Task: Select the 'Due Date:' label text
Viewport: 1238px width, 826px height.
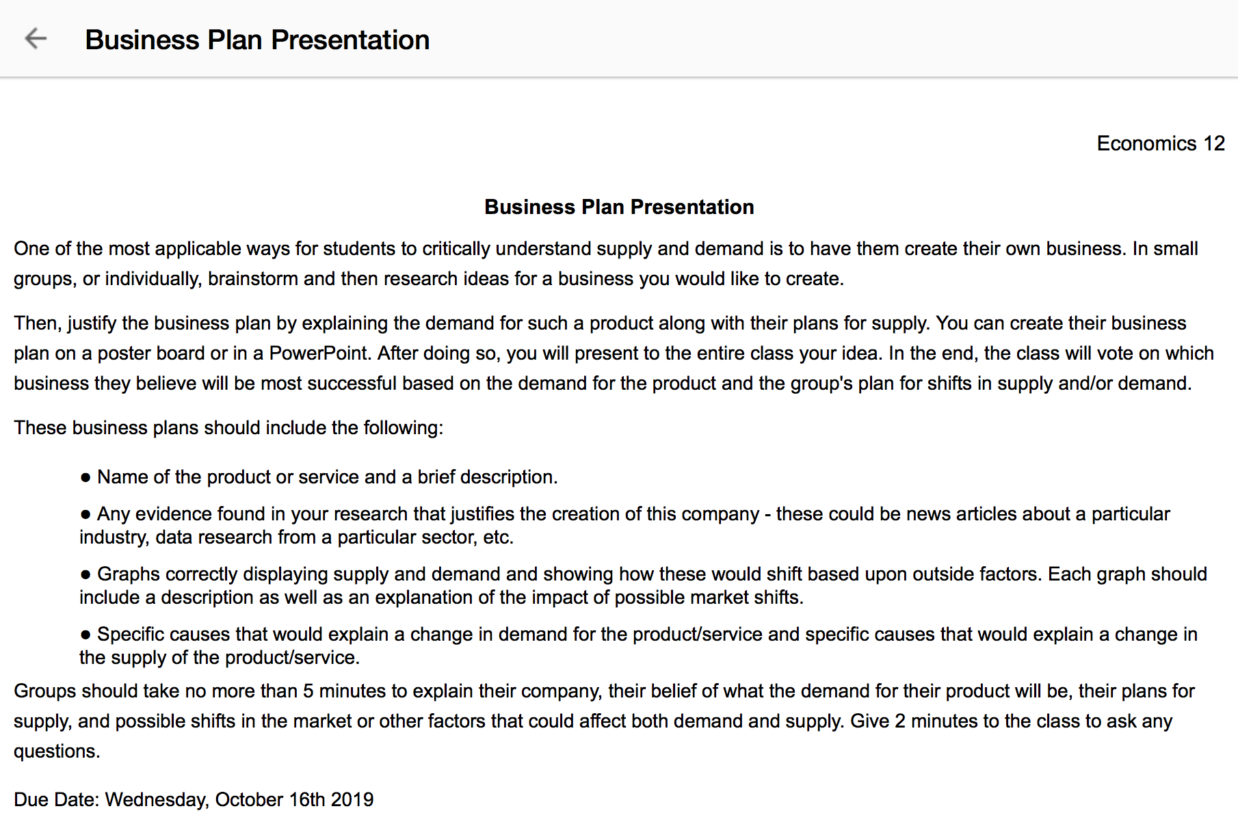Action: point(57,799)
